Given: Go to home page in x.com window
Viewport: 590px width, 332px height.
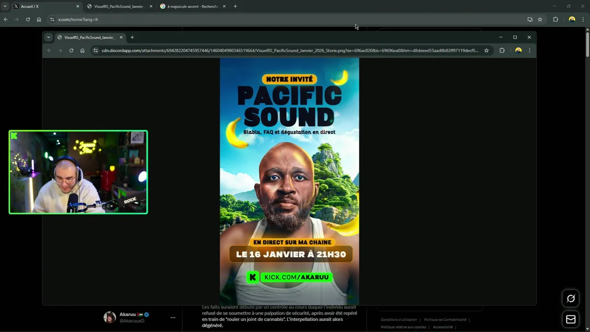Looking at the screenshot, I should [39, 19].
